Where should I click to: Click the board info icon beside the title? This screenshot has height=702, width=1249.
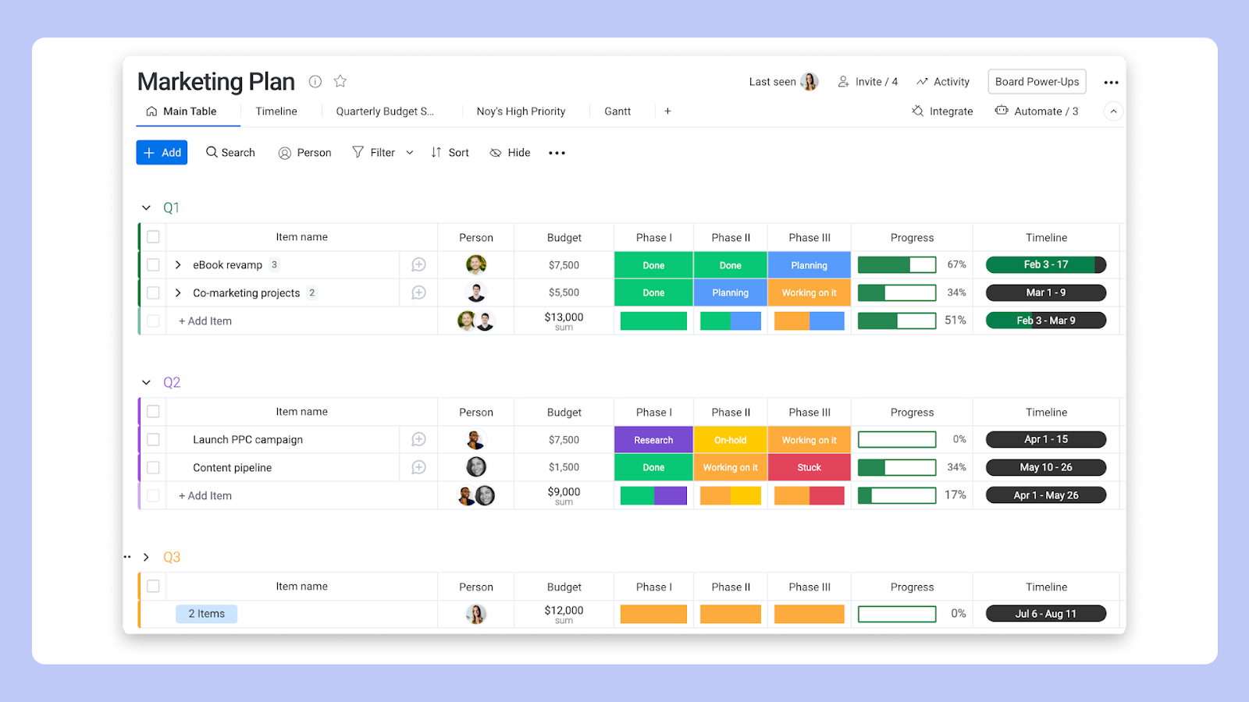[x=315, y=82]
